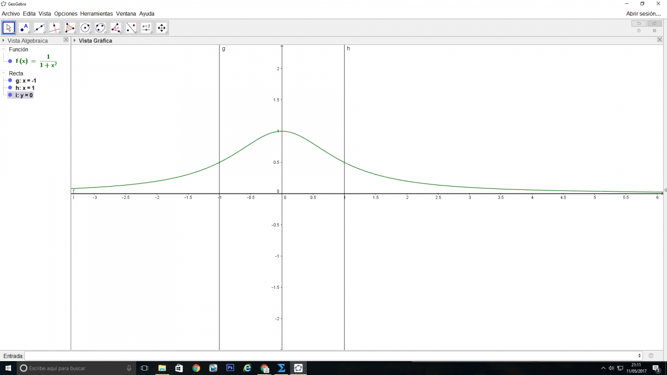The width and height of the screenshot is (667, 375).
Task: Select the Slider tool in toolbar
Action: pos(146,28)
